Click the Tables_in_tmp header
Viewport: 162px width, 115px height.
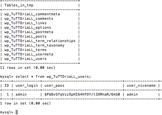pyautogui.click(x=19, y=5)
